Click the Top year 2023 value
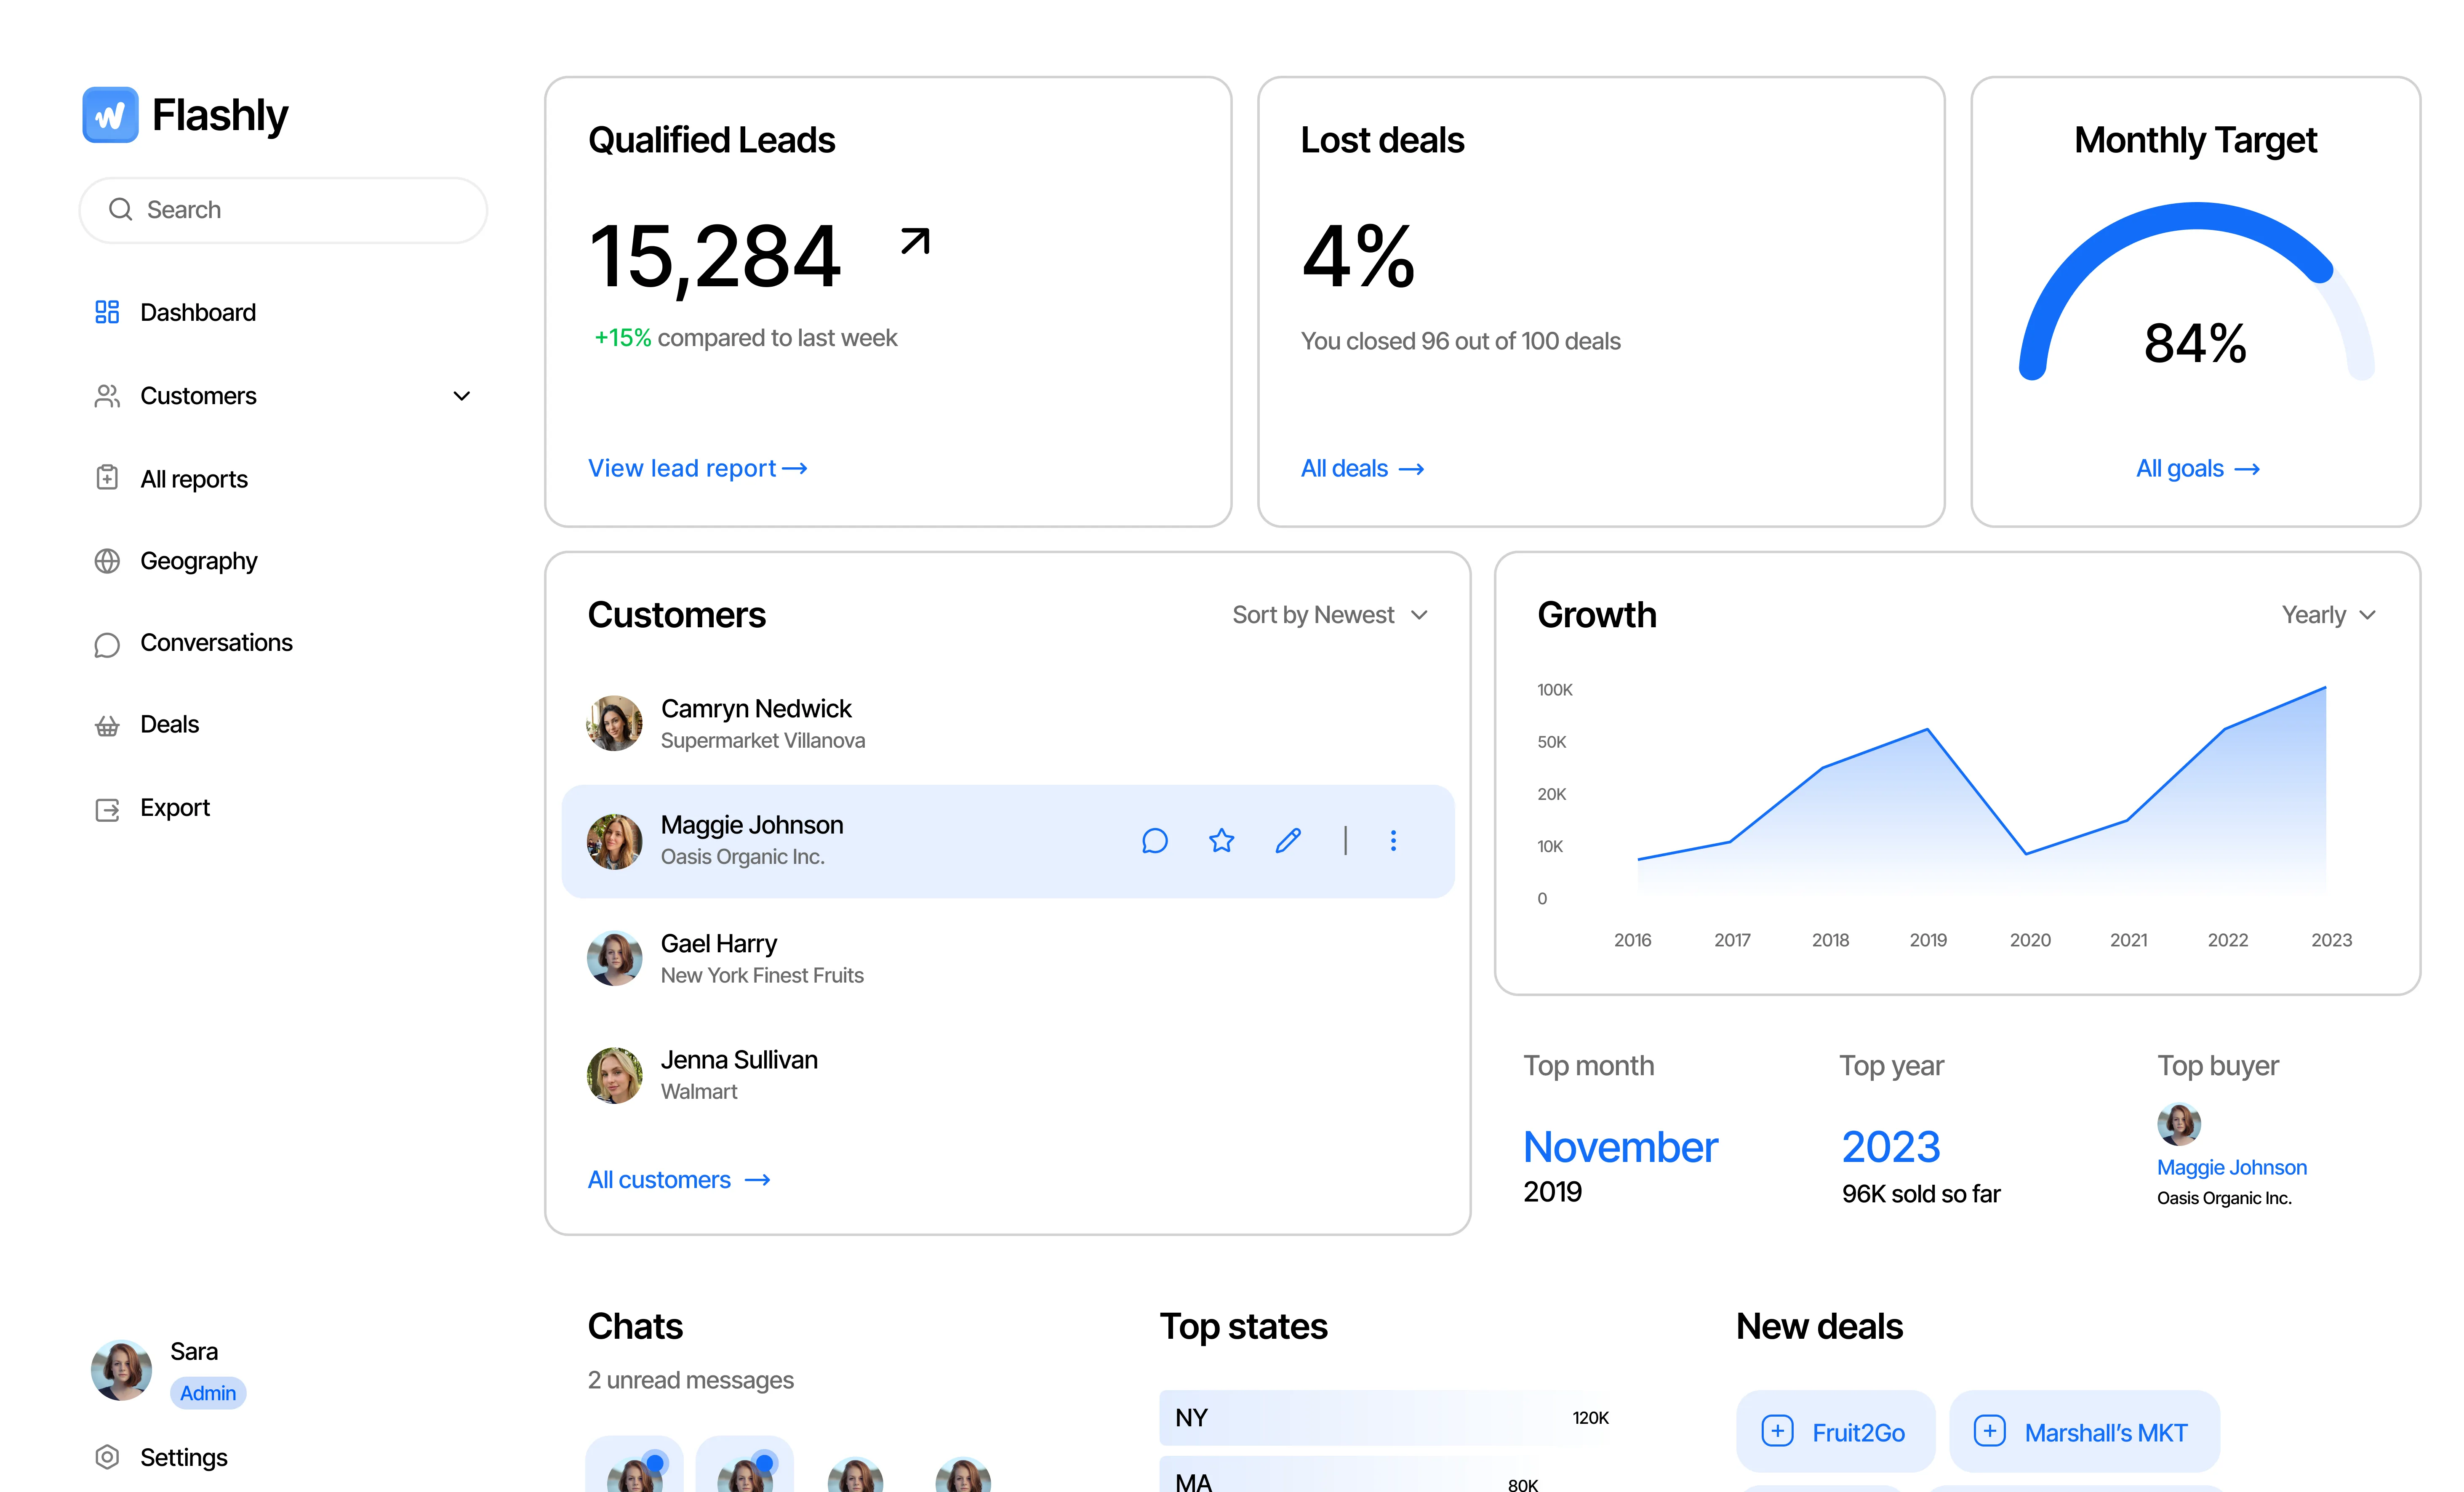Image resolution: width=2464 pixels, height=1492 pixels. point(1891,1147)
